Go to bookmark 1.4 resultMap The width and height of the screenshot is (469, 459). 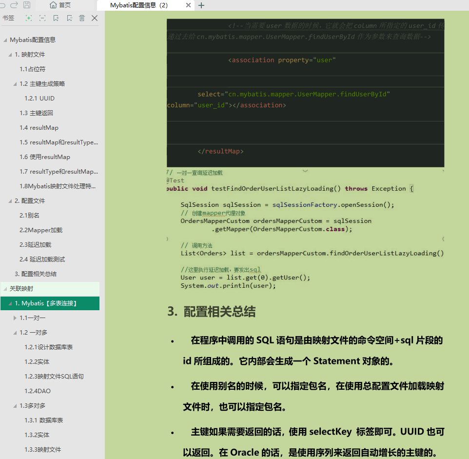point(39,128)
